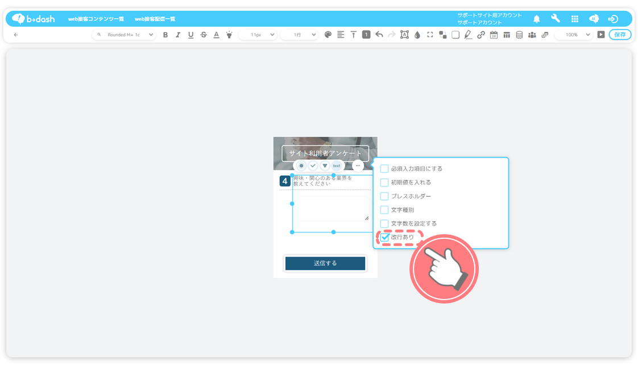This screenshot has height=369, width=638.
Task: Click the layer order overlapping squares icon
Action: pos(443,35)
